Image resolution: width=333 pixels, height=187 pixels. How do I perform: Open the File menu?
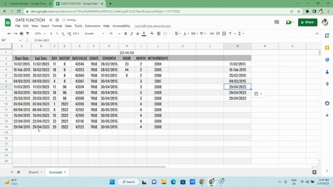18,26
